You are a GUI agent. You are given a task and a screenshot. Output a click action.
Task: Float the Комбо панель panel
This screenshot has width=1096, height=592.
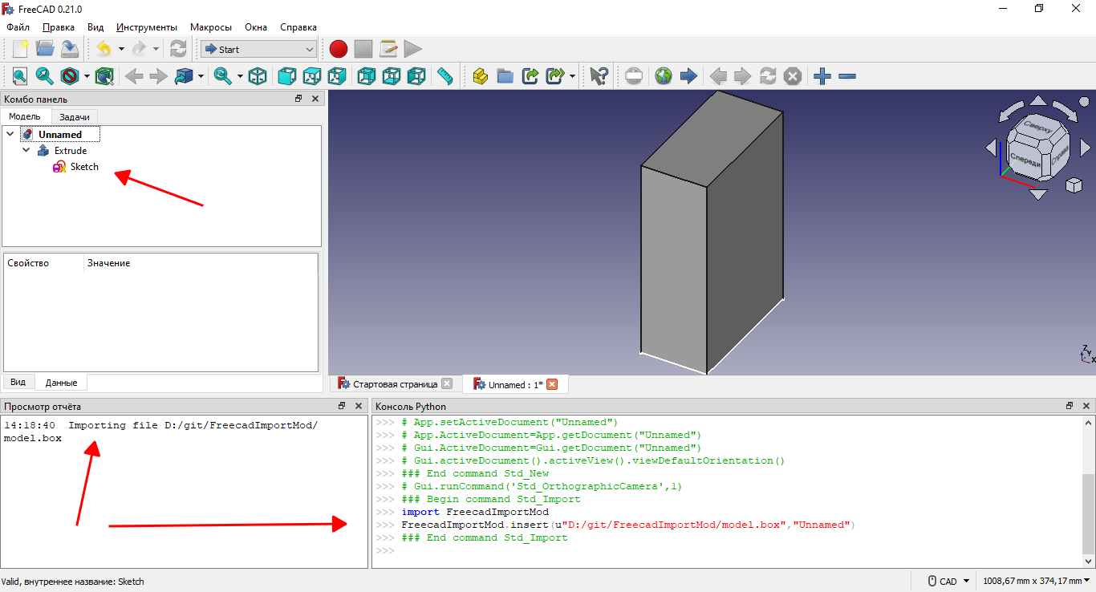pyautogui.click(x=298, y=99)
